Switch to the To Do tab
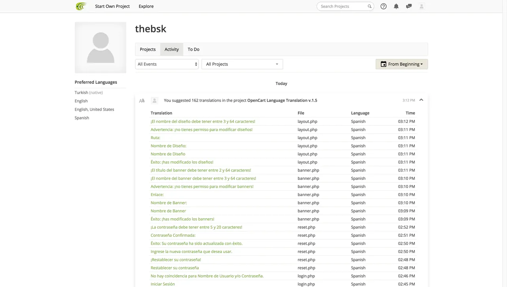Viewport: 507px width, 287px height. [193, 49]
